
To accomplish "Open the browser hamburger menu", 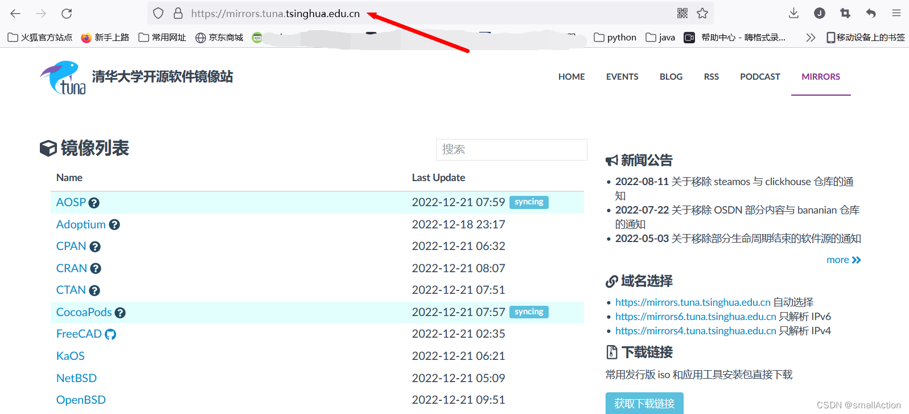I will coord(896,13).
